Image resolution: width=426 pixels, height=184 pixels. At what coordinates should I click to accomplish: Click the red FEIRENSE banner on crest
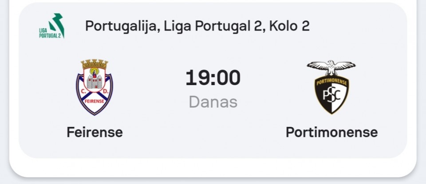coord(94,101)
